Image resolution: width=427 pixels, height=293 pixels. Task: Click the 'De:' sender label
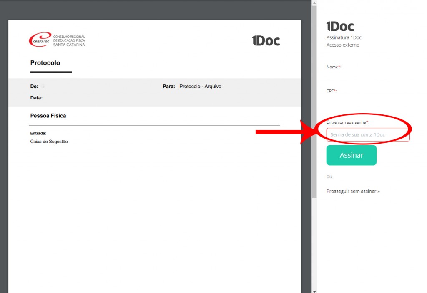(x=34, y=87)
